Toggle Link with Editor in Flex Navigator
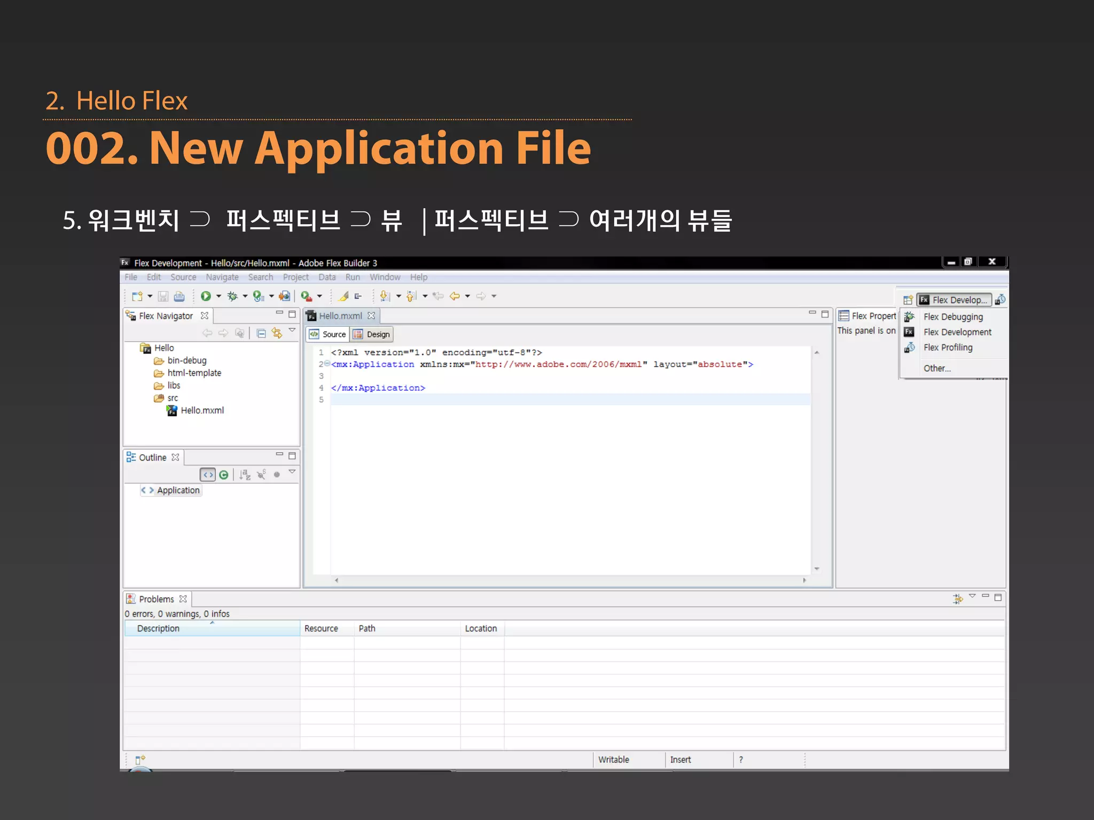 pyautogui.click(x=277, y=334)
